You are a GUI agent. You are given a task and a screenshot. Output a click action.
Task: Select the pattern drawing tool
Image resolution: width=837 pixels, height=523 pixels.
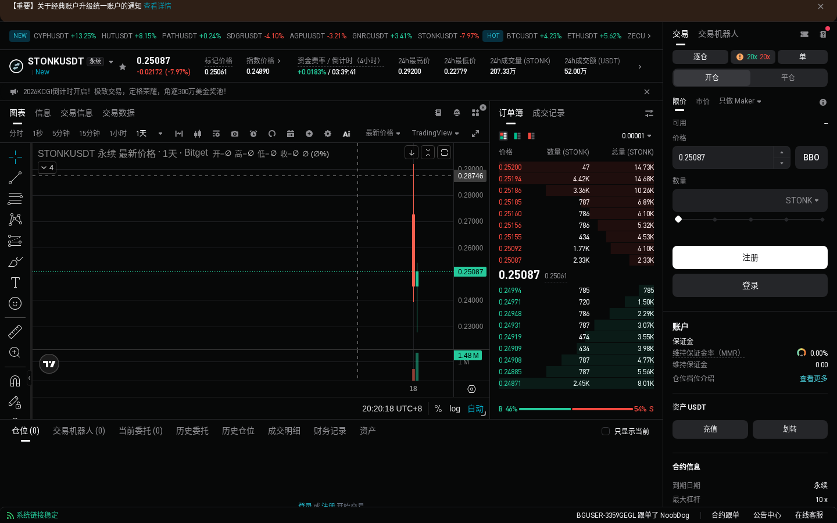tap(15, 219)
